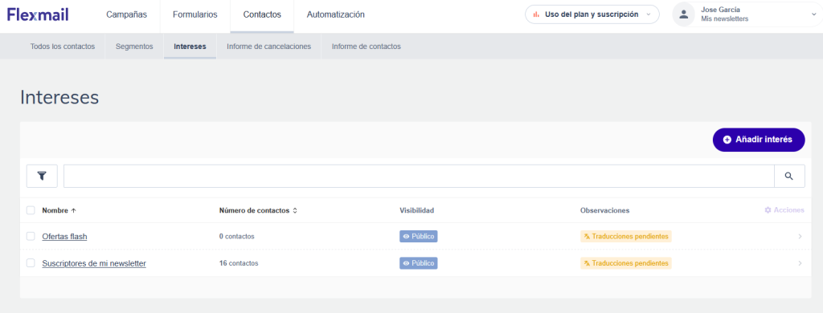
Task: Click the sort arrow next to Nombre
Action: tap(73, 210)
